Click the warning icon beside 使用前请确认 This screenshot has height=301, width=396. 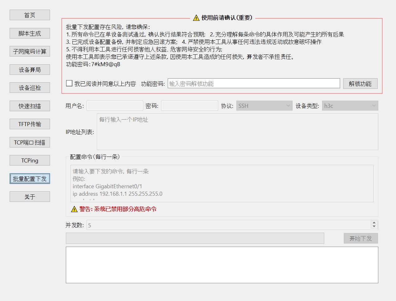coord(196,18)
